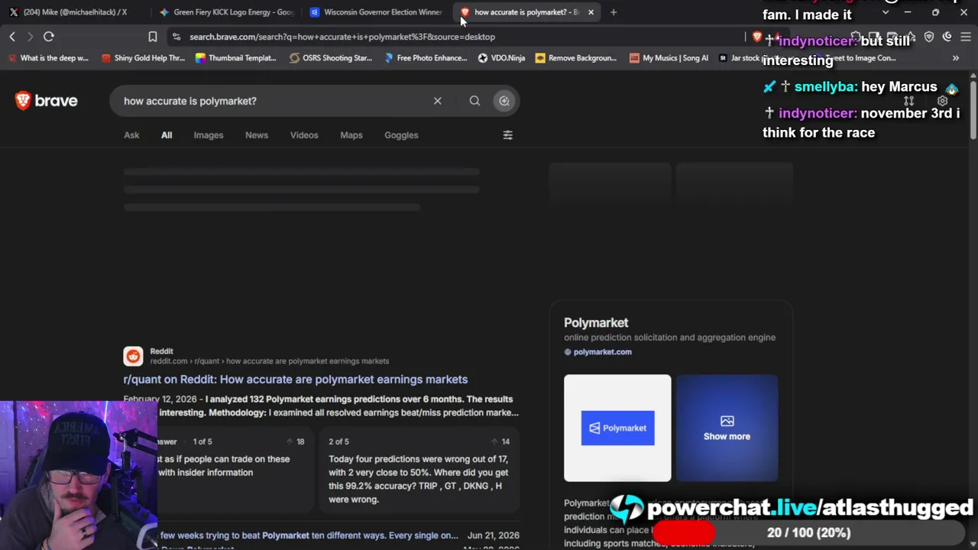
Task: Close the 'how accurate is polymarket?' tab
Action: (x=591, y=12)
